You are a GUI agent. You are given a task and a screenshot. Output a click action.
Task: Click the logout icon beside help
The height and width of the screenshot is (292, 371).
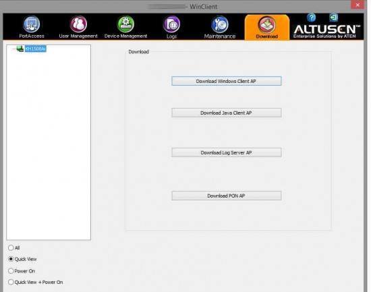[x=333, y=18]
